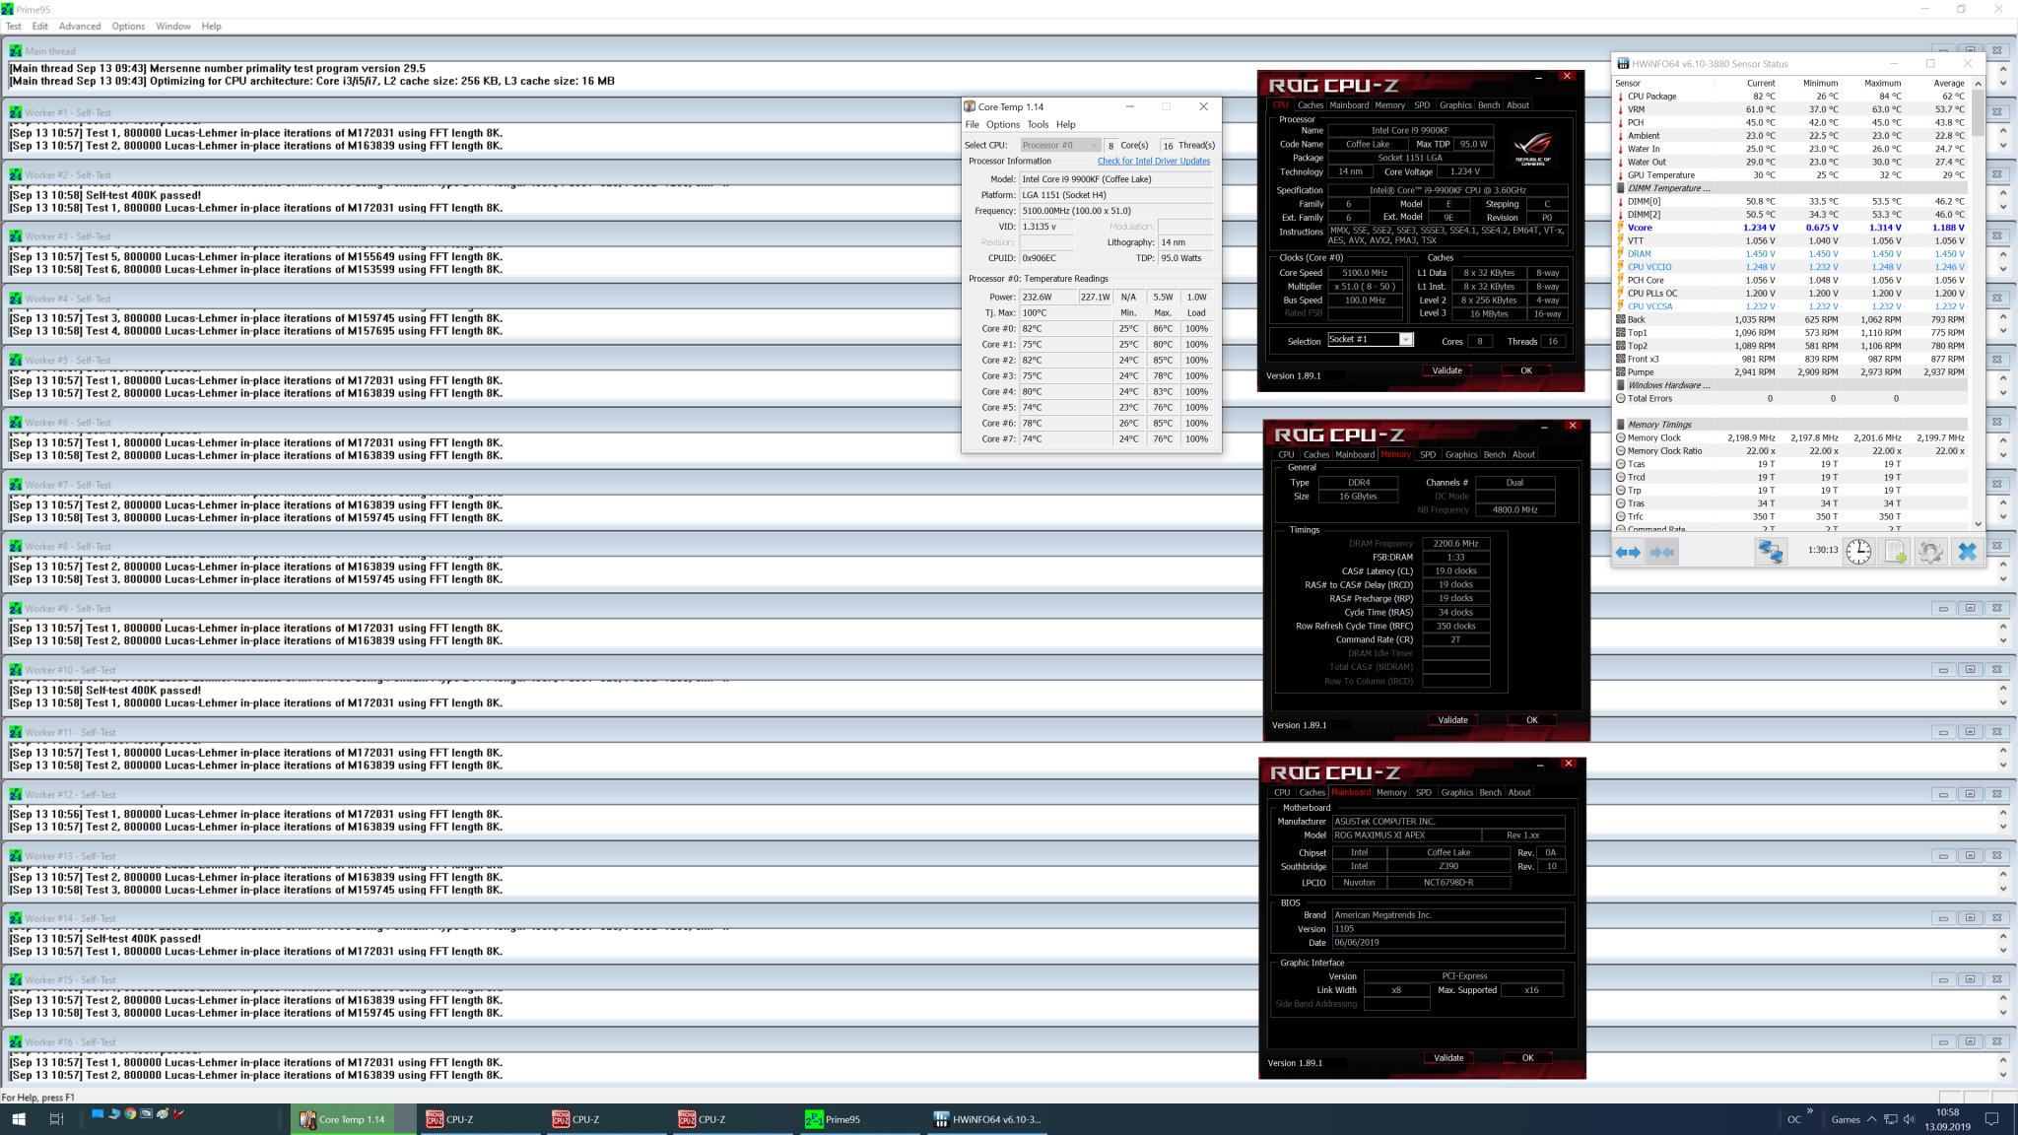Click Validate button in top CPU-Z window
2018x1135 pixels.
1446,371
